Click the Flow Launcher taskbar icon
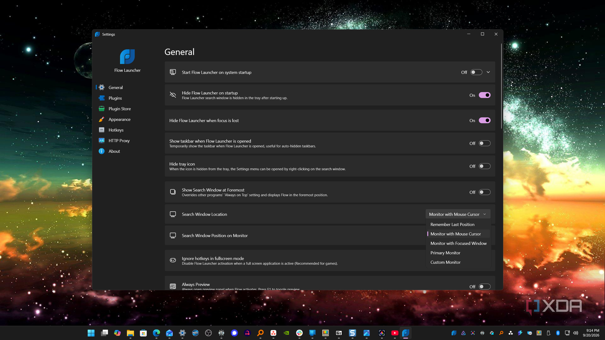 click(406, 333)
